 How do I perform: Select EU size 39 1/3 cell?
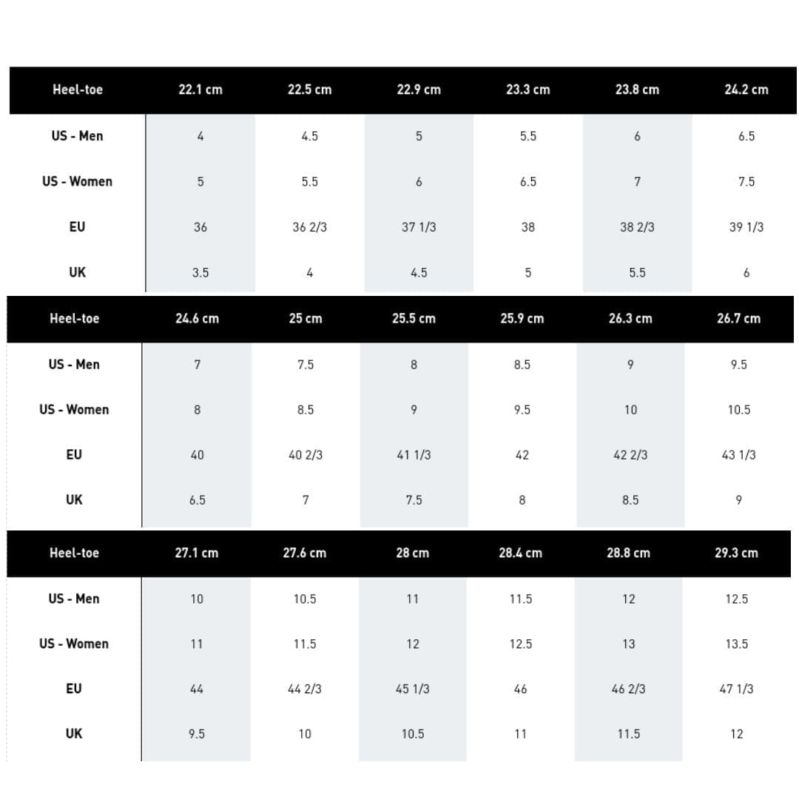(x=746, y=227)
